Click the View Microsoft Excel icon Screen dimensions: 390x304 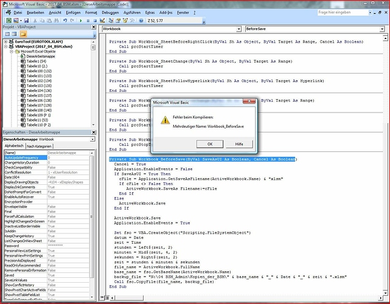pos(9,21)
